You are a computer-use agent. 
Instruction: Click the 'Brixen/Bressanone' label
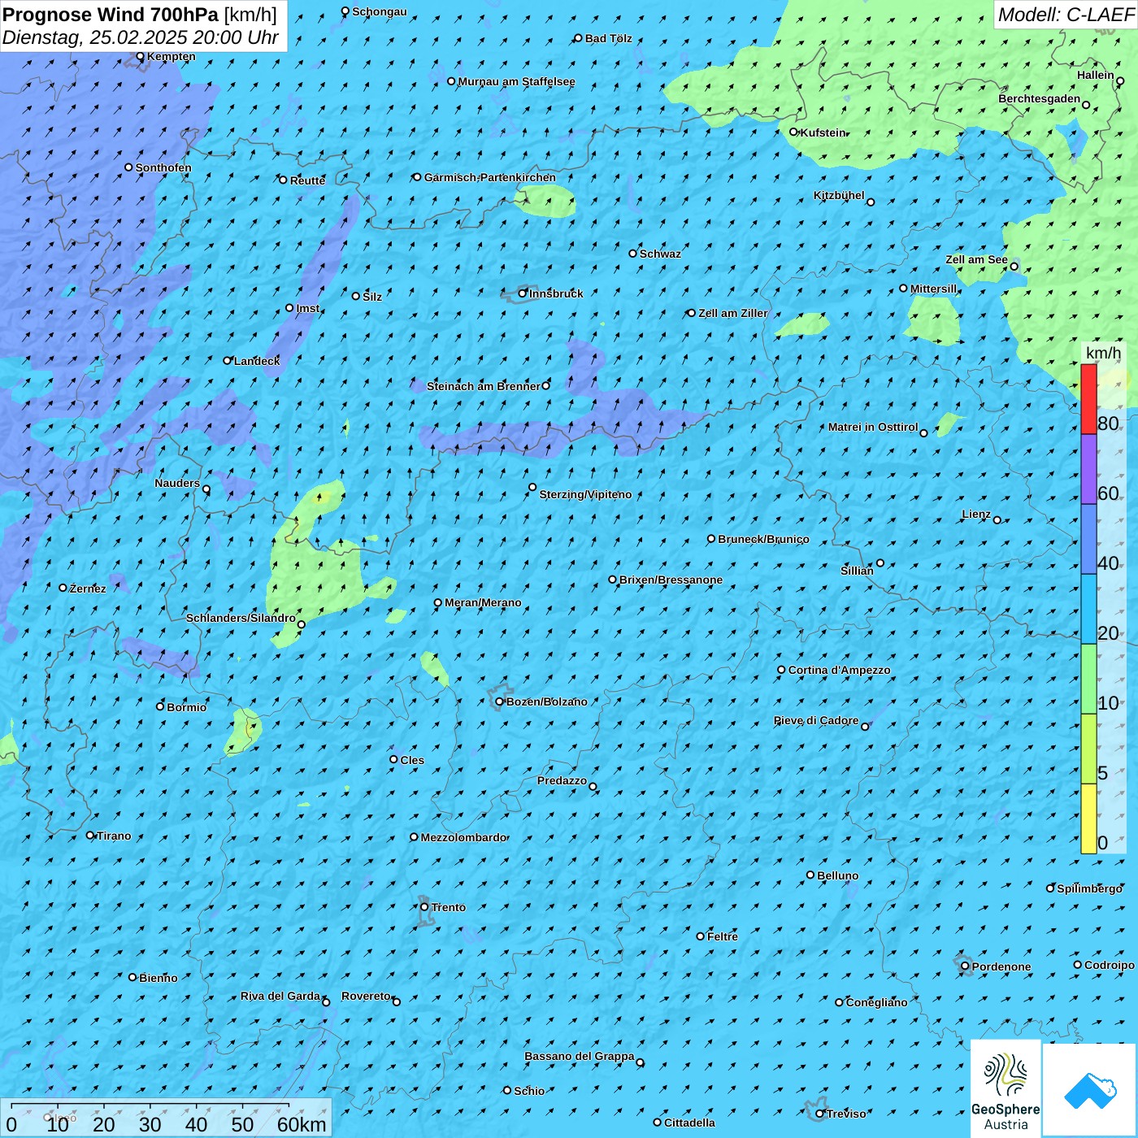(x=671, y=580)
